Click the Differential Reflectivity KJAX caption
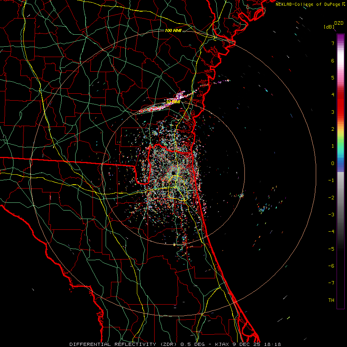 tap(175, 344)
